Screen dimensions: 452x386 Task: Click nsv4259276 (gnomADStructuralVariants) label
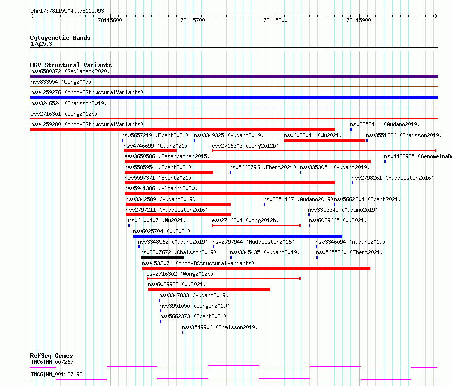pos(87,92)
